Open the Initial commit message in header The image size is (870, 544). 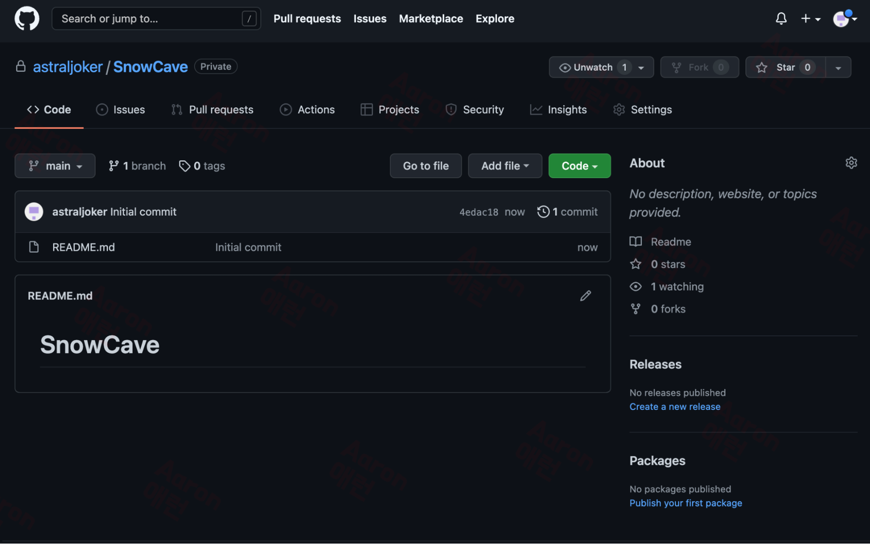pyautogui.click(x=143, y=212)
